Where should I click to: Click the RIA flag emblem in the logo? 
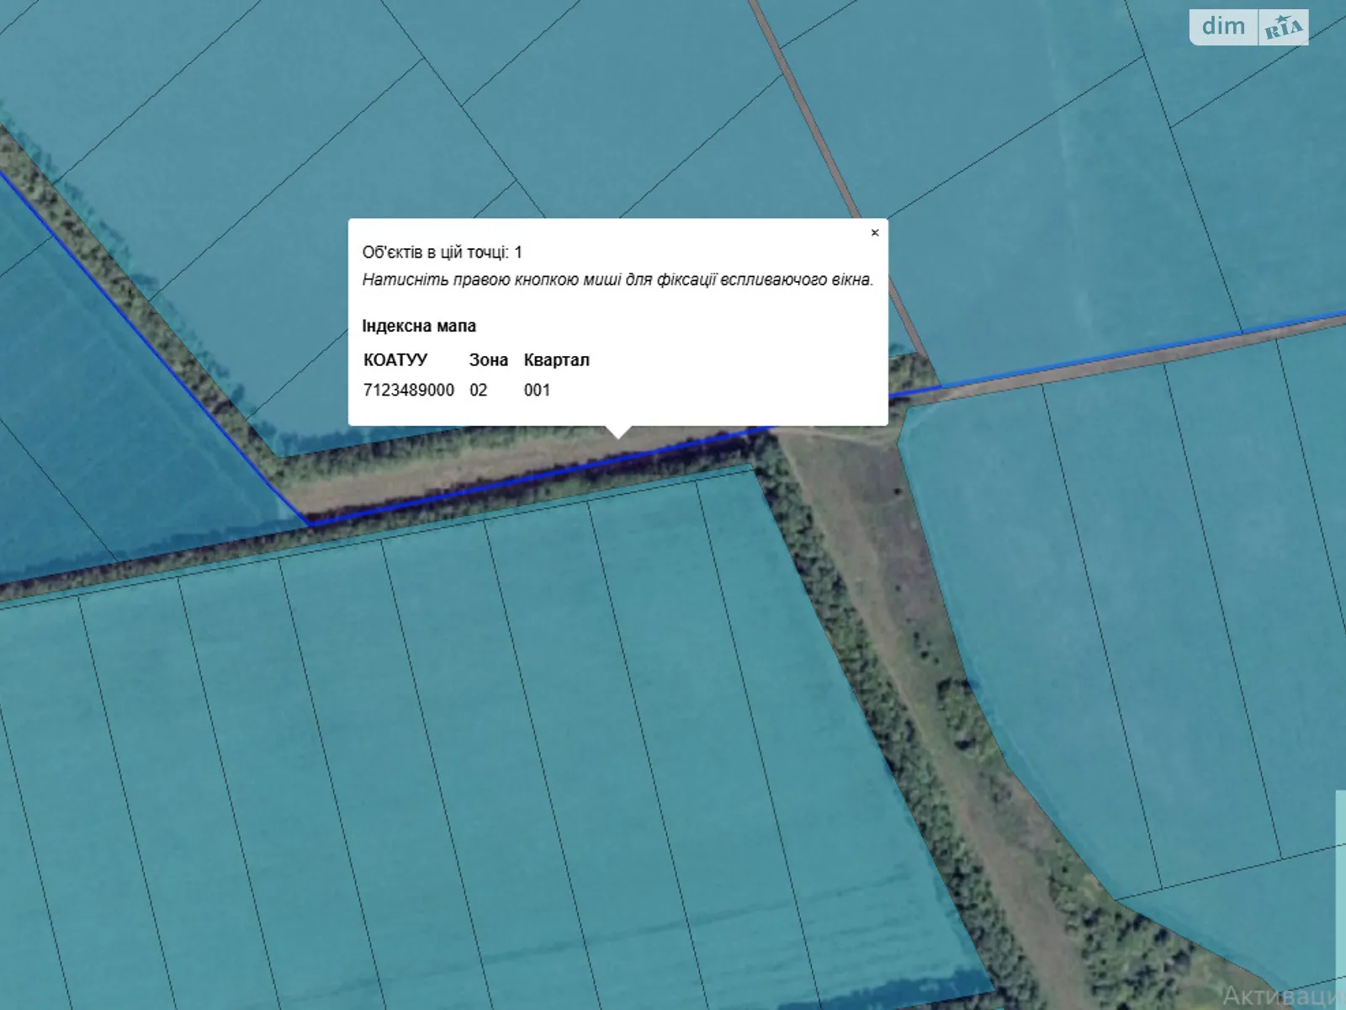(1284, 28)
